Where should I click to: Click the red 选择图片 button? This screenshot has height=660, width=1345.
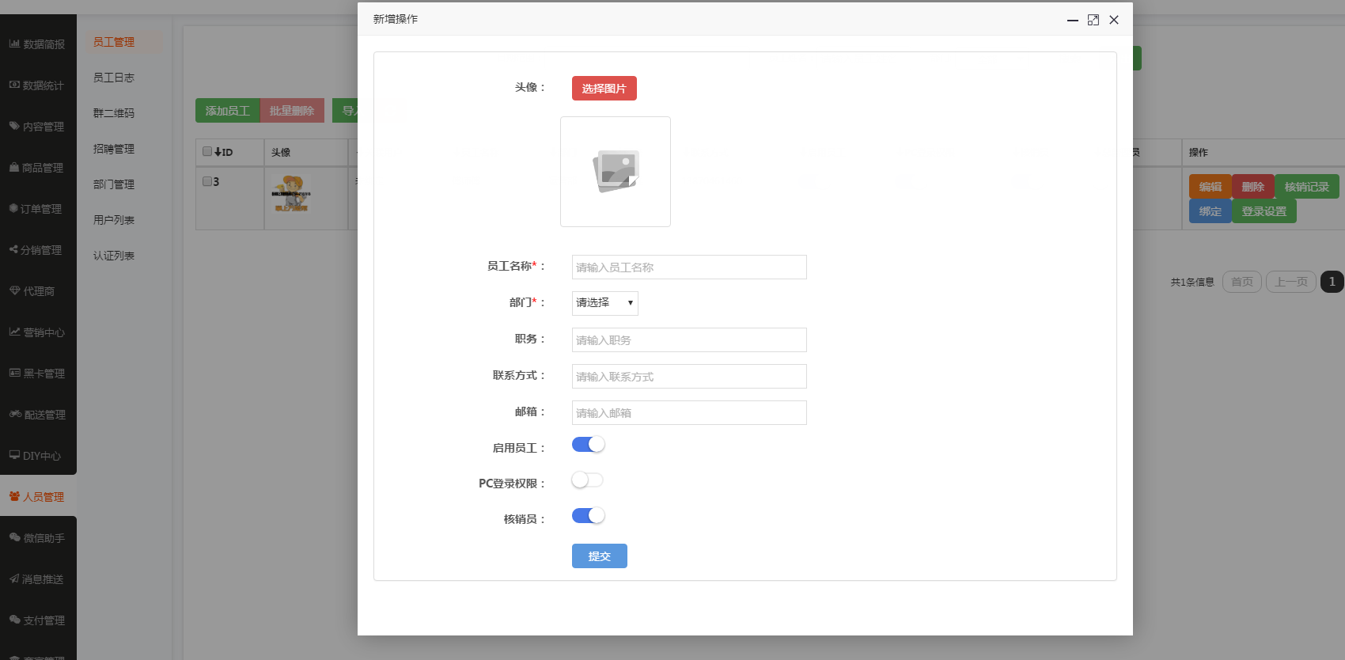point(604,89)
